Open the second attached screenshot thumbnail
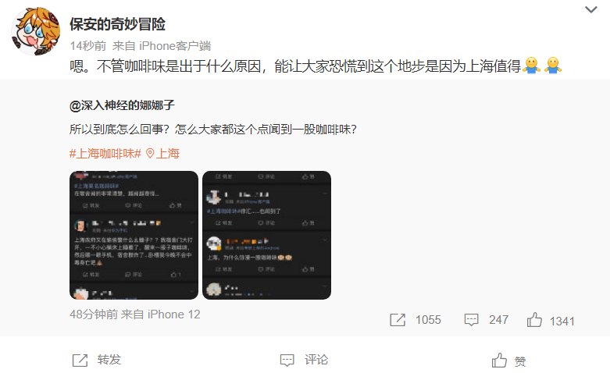This screenshot has width=610, height=373. tap(267, 235)
